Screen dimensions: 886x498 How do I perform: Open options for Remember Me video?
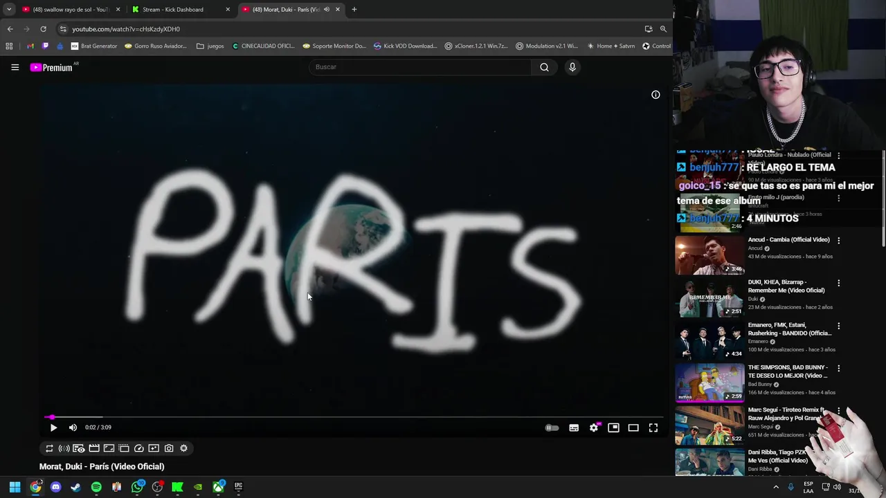[839, 284]
